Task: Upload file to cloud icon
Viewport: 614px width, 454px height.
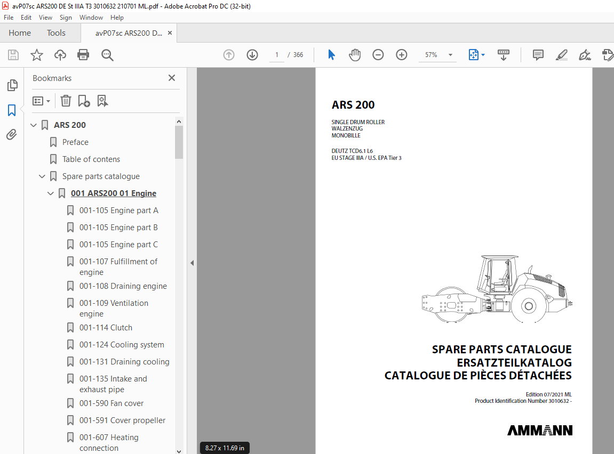Action: point(60,55)
